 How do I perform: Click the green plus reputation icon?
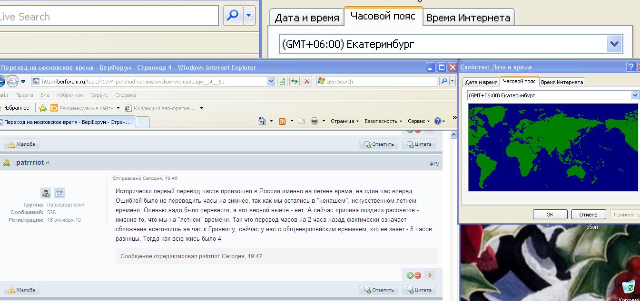pos(410,275)
